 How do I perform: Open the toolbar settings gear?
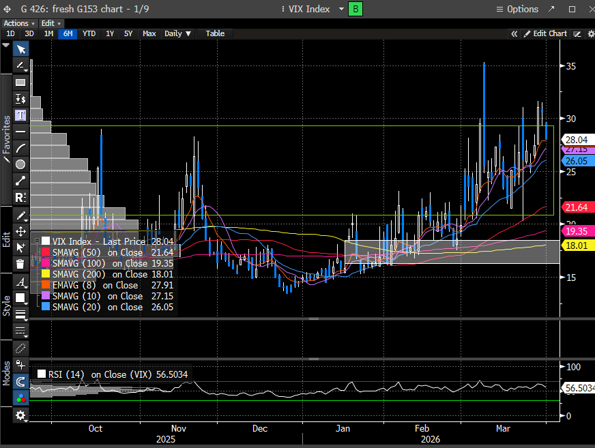20,416
